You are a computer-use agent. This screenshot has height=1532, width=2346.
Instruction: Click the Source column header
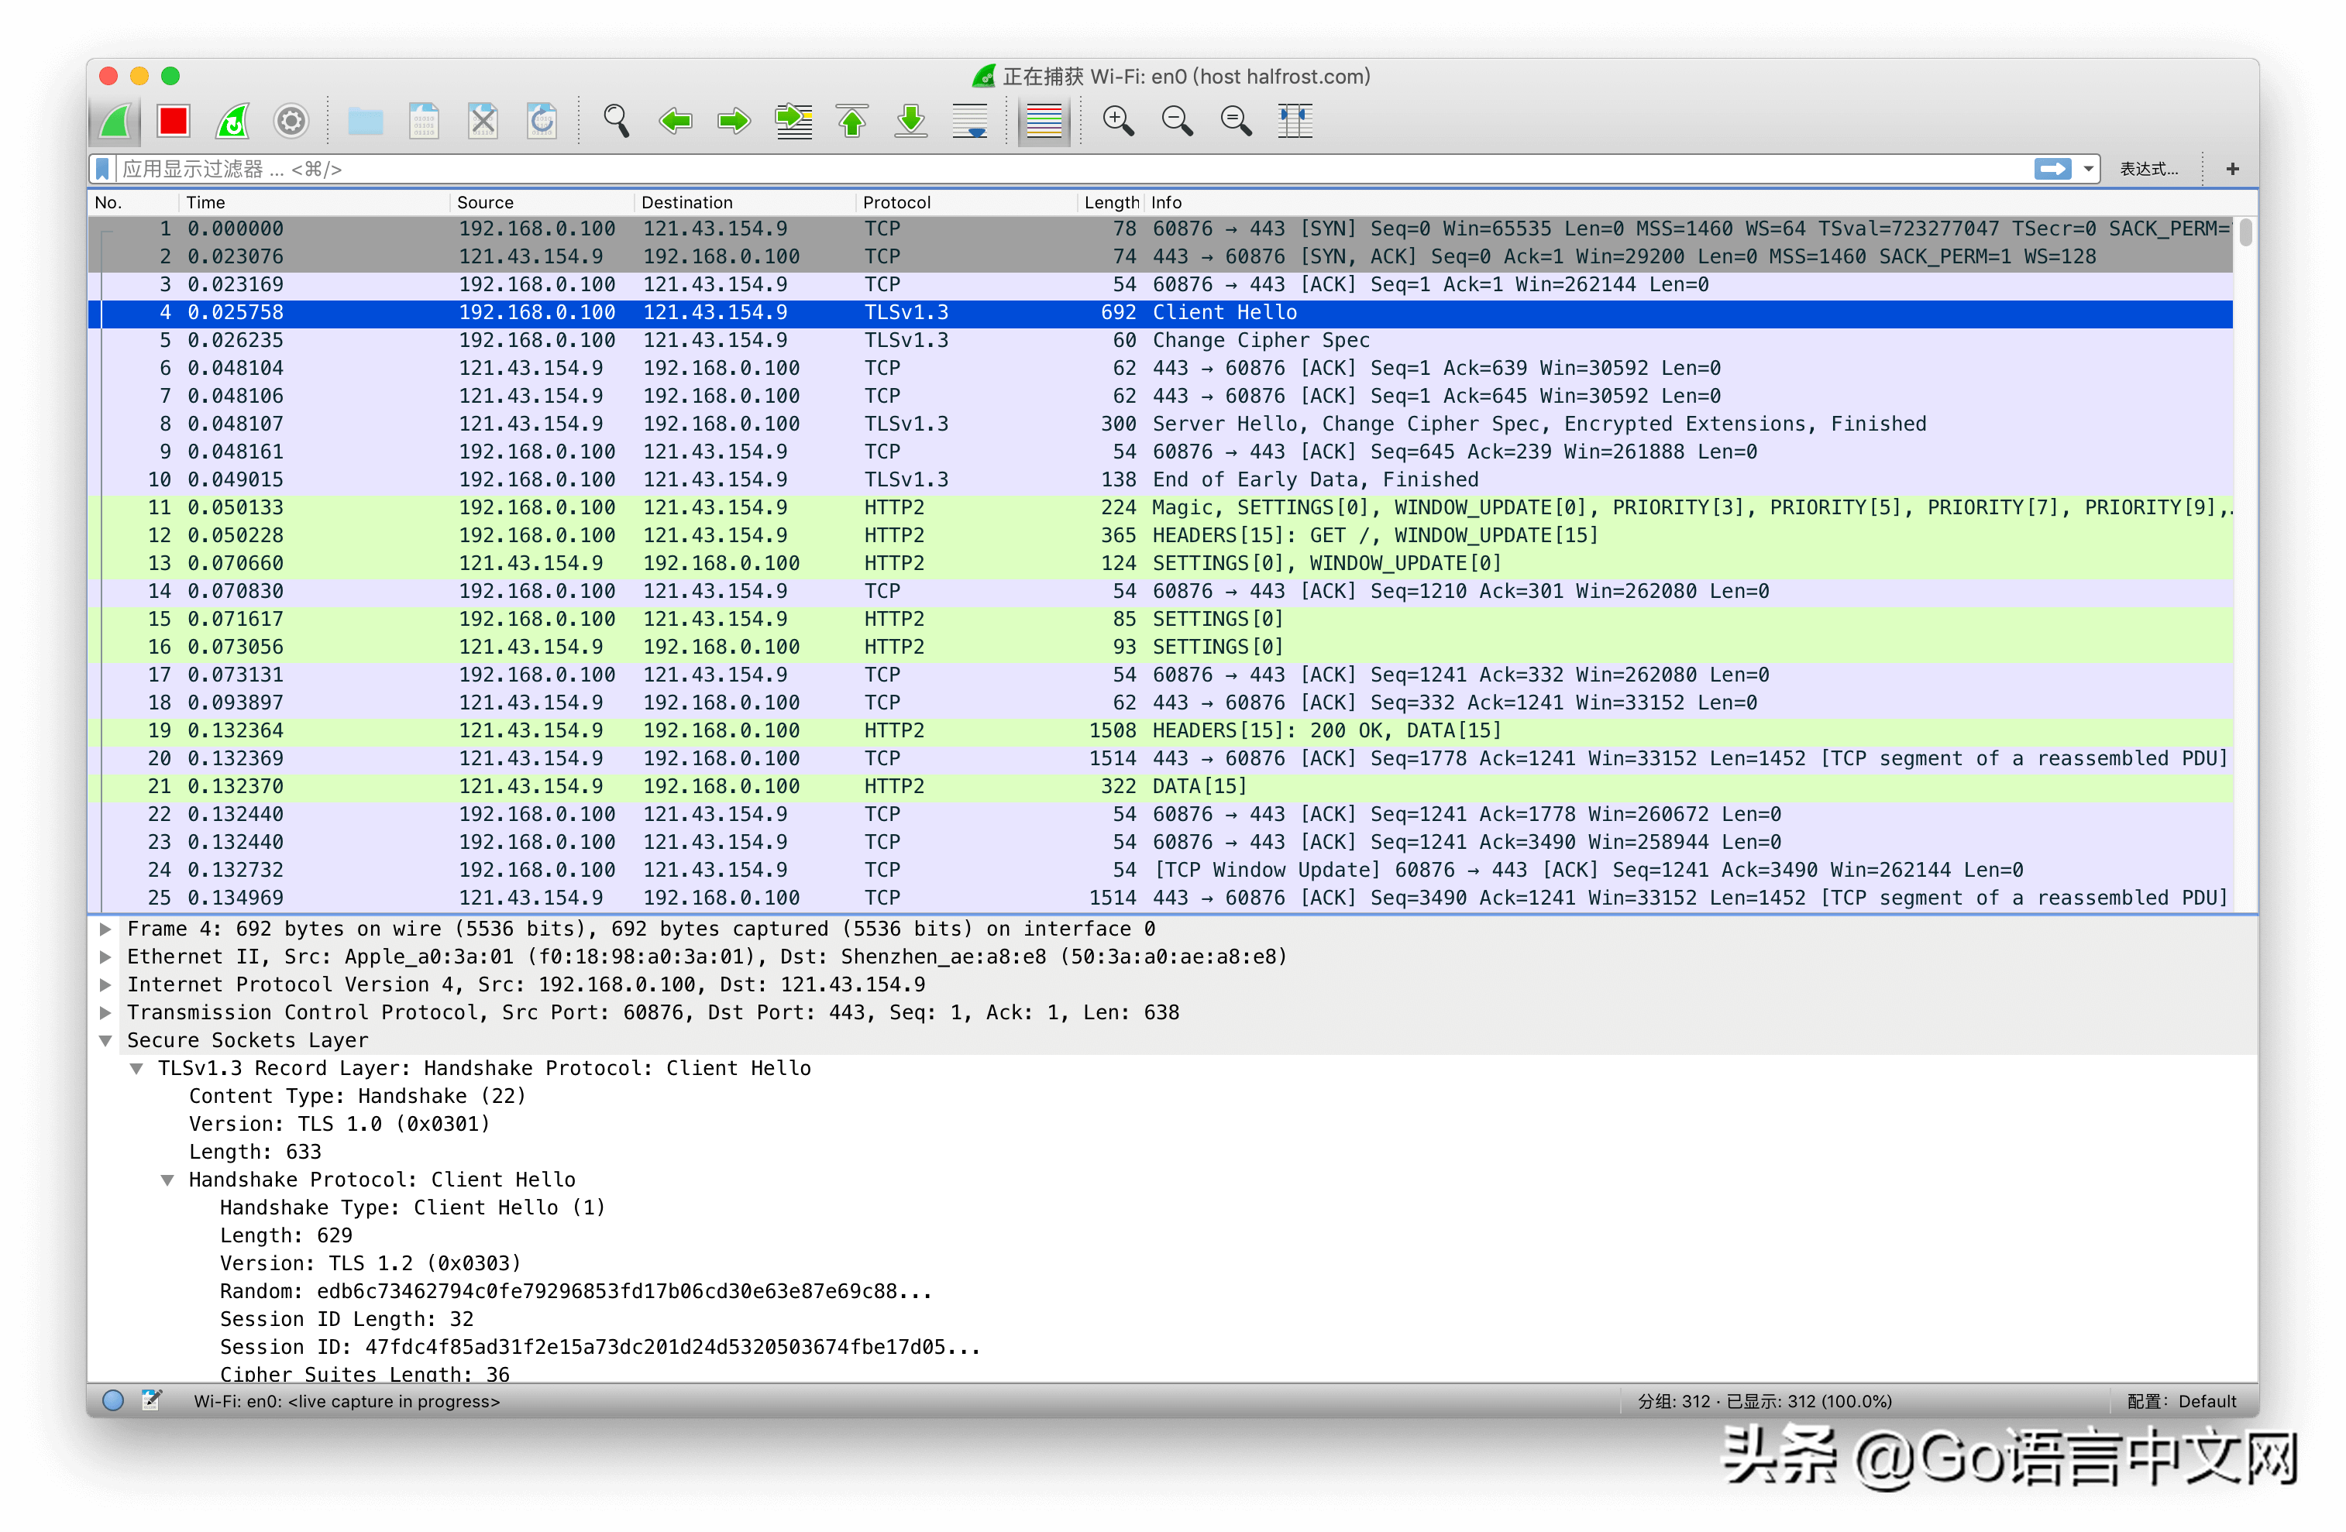pyautogui.click(x=485, y=202)
